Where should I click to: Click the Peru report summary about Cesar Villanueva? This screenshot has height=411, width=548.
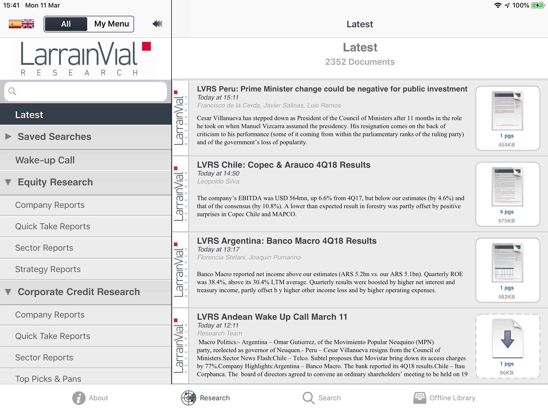[x=330, y=130]
